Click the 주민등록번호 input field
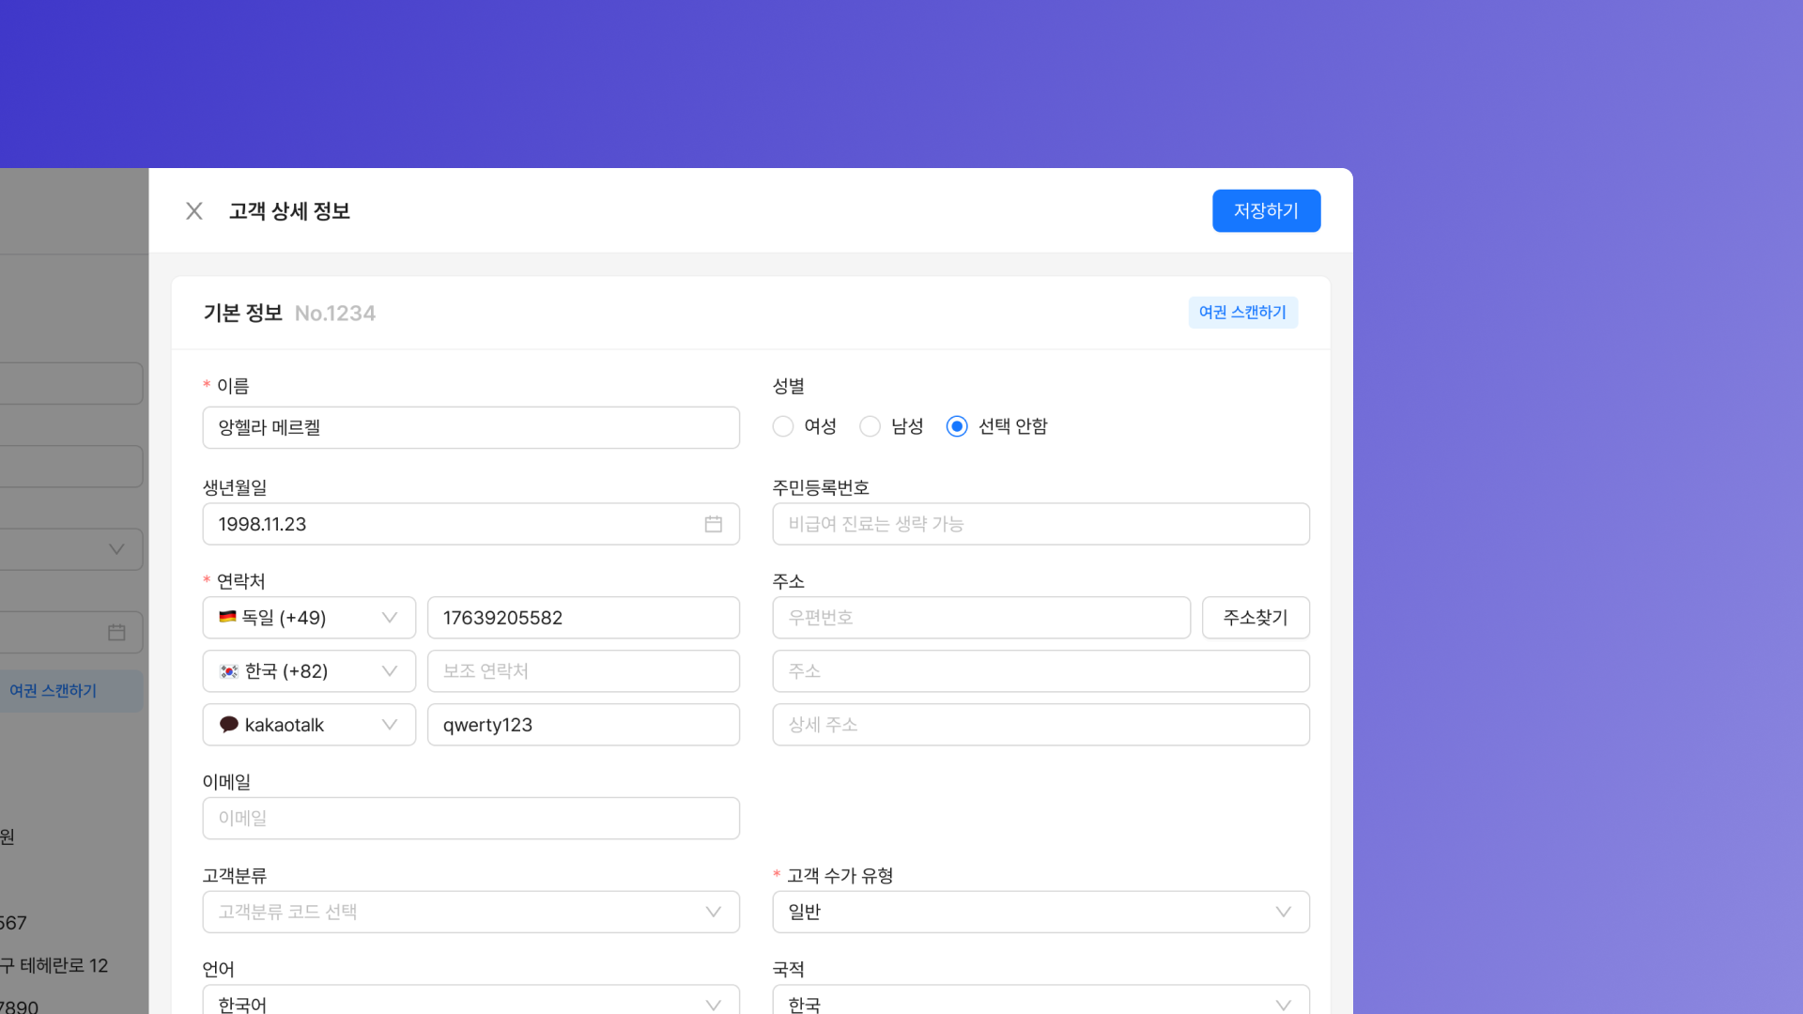1803x1014 pixels. pyautogui.click(x=1040, y=524)
